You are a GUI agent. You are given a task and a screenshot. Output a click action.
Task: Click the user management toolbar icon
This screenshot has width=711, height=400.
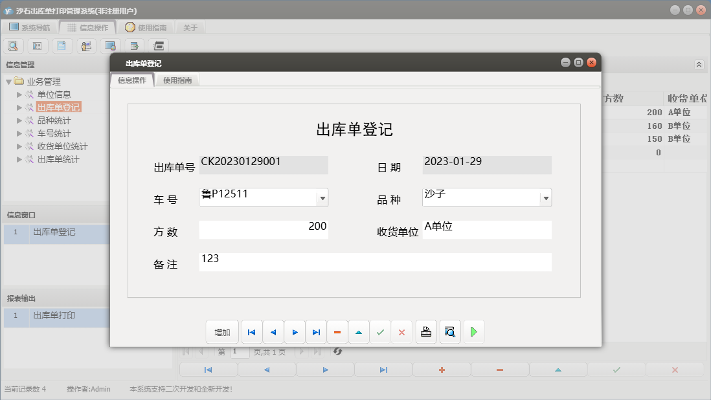(85, 45)
